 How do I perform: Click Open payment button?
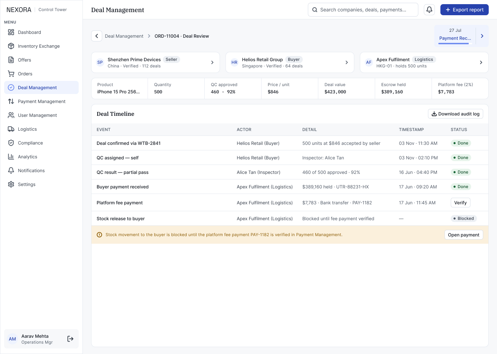point(464,235)
